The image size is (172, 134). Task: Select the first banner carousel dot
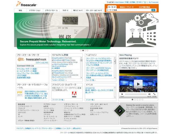(x=81, y=50)
